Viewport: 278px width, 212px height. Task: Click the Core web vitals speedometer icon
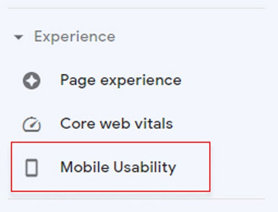[x=32, y=124]
